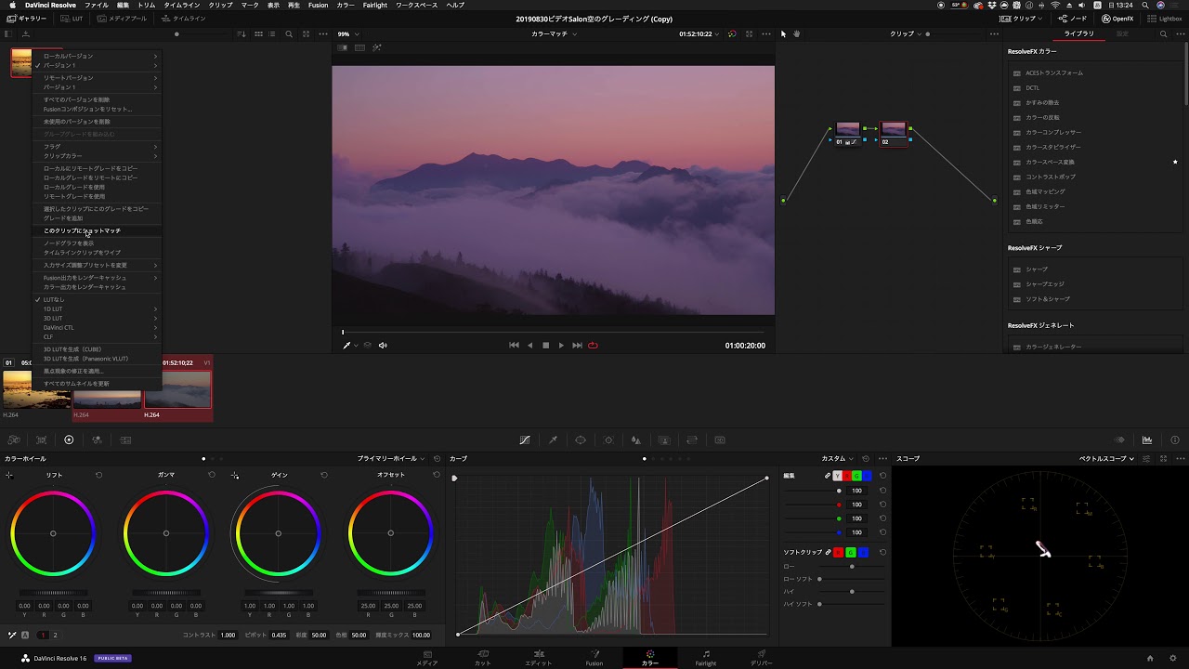Choose Shot Match to this clip
The width and height of the screenshot is (1189, 669).
[x=98, y=230]
